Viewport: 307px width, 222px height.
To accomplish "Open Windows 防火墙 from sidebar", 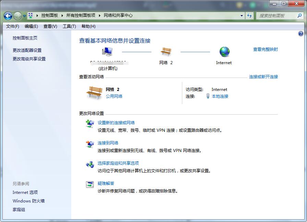I will pos(29,201).
